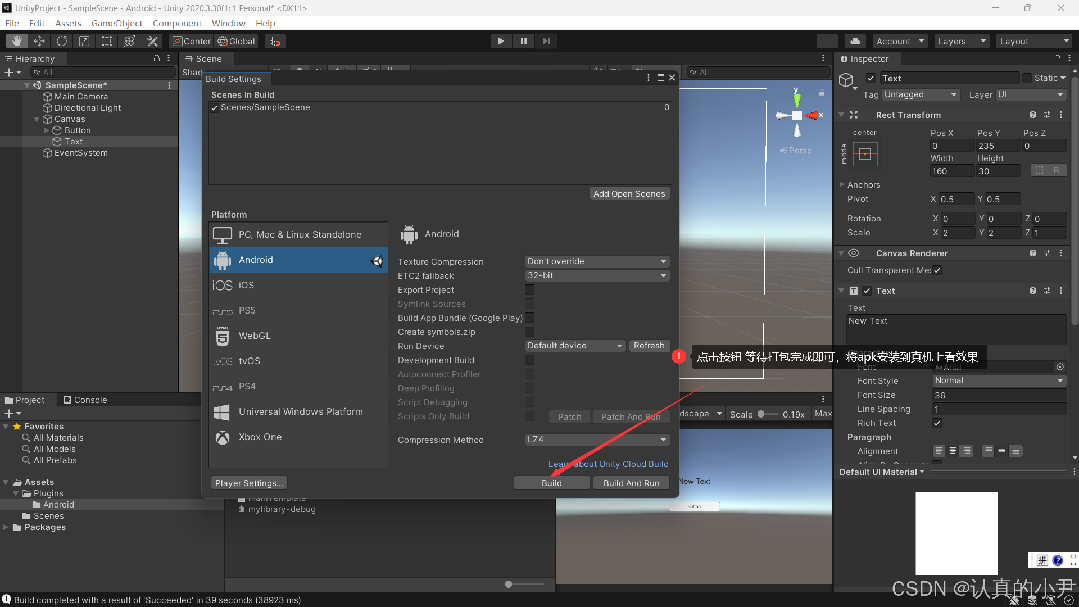Select the Rotate tool
This screenshot has height=607, width=1079.
pos(61,40)
